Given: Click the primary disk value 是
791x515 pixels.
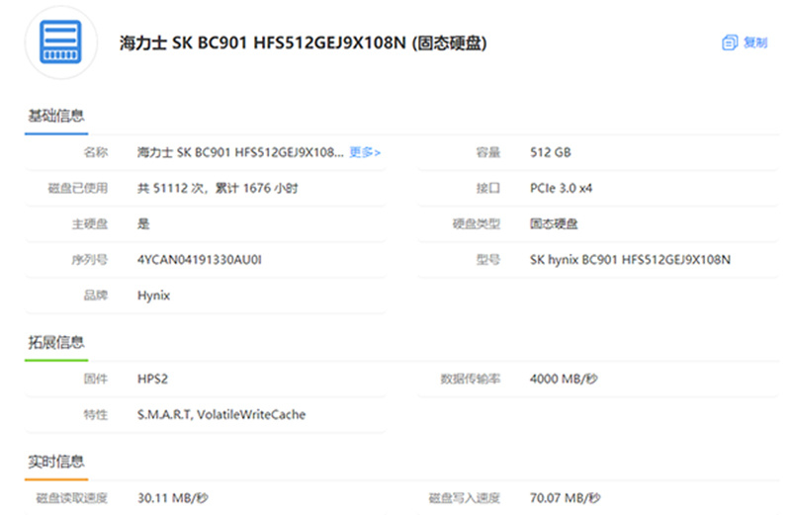Looking at the screenshot, I should (x=143, y=224).
